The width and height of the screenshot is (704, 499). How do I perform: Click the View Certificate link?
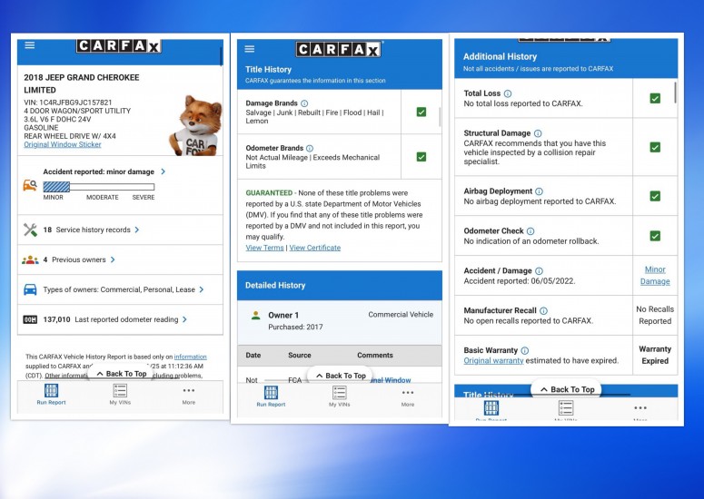[315, 248]
